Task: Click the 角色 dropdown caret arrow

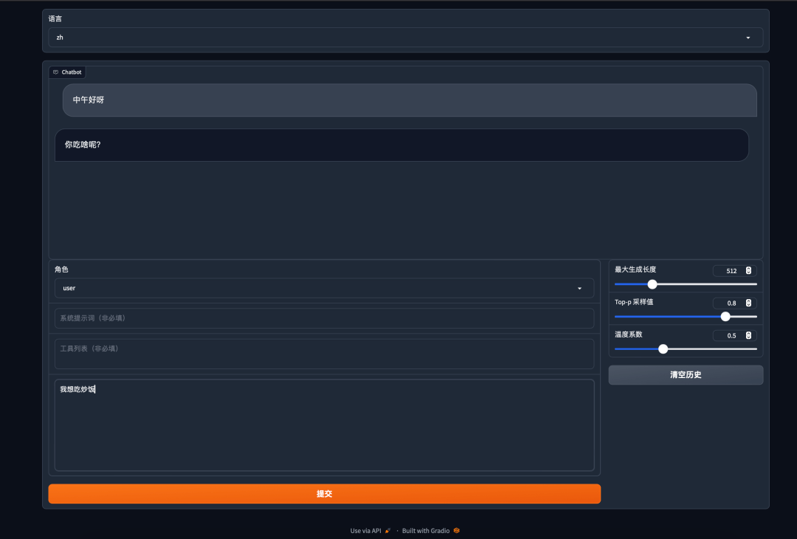Action: pyautogui.click(x=579, y=289)
